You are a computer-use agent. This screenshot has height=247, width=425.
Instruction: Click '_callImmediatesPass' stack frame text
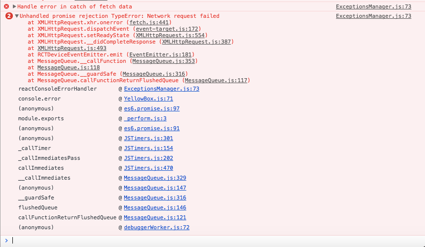[49, 158]
